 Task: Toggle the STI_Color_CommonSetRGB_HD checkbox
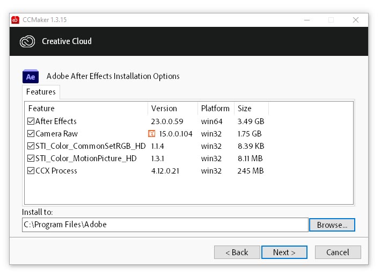(x=31, y=146)
